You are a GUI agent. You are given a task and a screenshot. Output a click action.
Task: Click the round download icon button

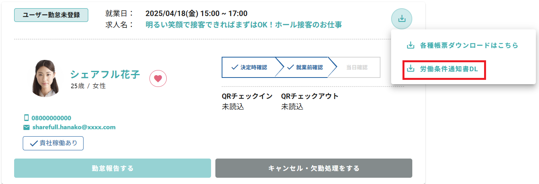point(401,18)
